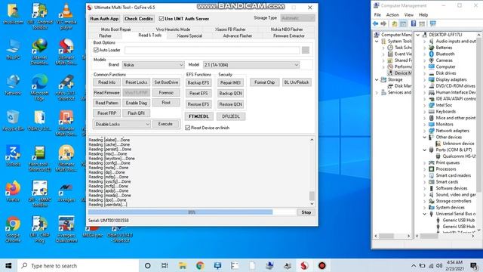Switch to Flasher tab

[105, 36]
